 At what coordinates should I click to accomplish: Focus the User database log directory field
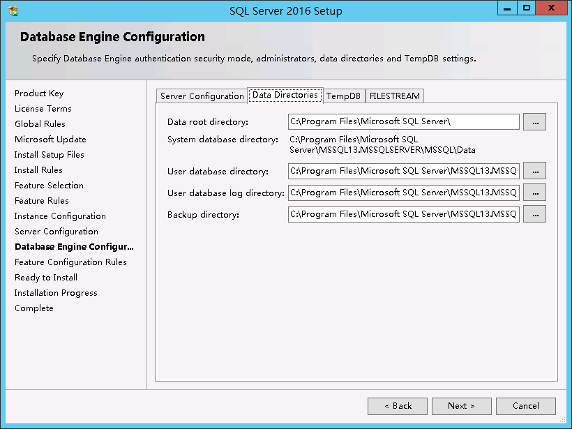tap(403, 193)
